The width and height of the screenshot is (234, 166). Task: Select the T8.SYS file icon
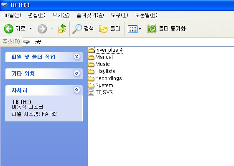point(91,93)
